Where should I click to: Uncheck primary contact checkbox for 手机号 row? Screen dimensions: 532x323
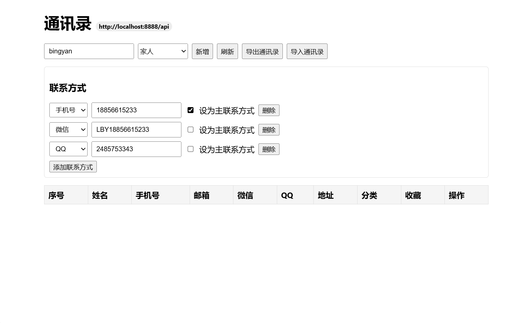click(191, 110)
